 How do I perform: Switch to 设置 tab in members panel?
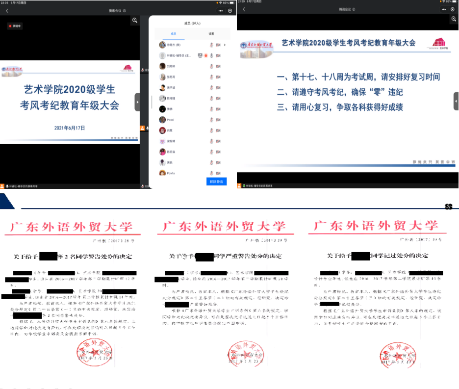click(211, 34)
